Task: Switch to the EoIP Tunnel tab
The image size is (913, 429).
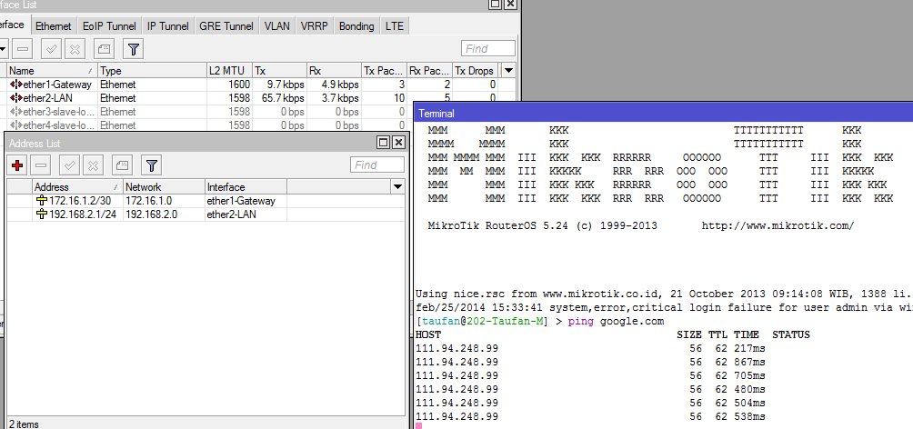Action: click(109, 26)
